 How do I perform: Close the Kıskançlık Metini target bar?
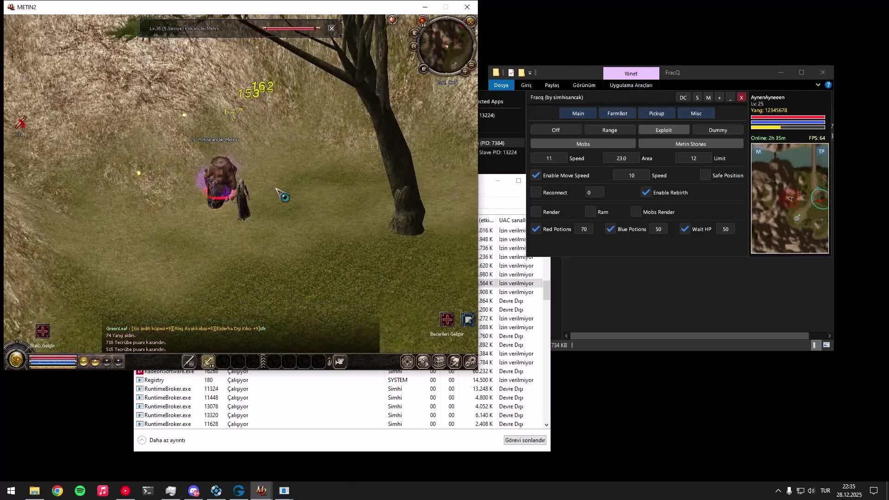tap(332, 28)
